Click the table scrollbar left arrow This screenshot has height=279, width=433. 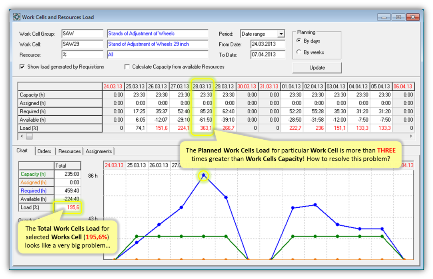tap(22, 136)
